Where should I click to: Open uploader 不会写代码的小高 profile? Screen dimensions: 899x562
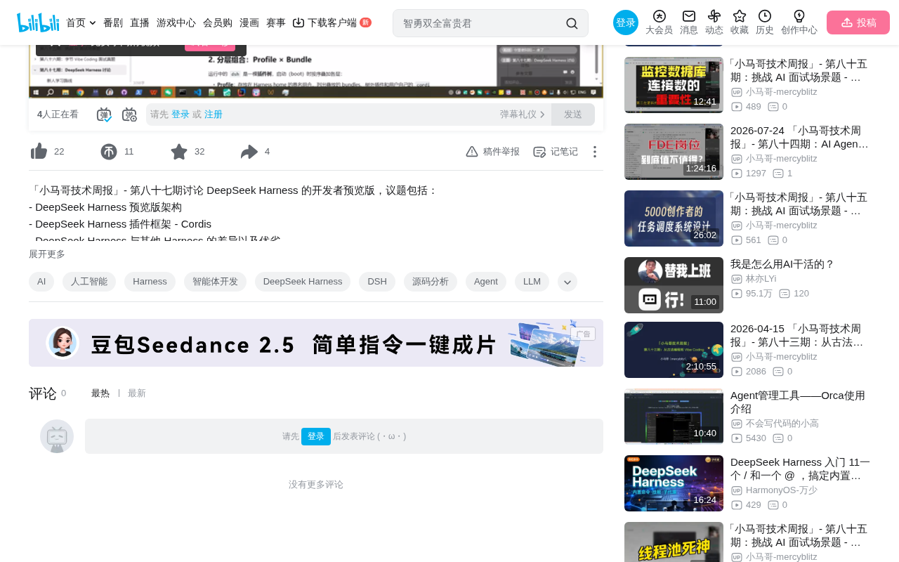pyautogui.click(x=782, y=424)
